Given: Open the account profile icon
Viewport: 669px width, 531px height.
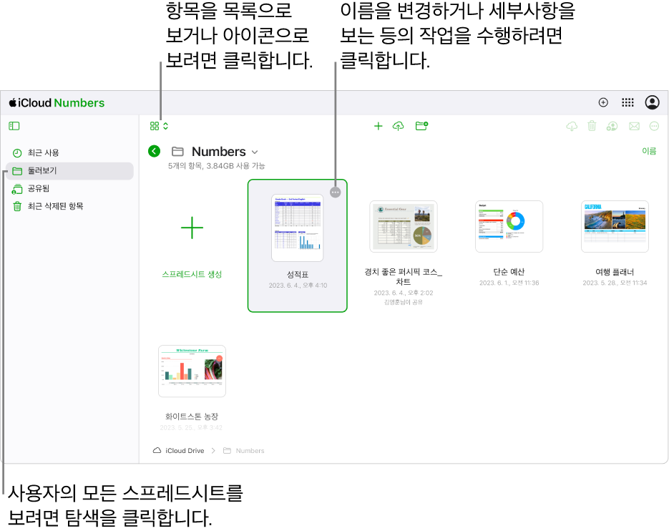Looking at the screenshot, I should 653,102.
